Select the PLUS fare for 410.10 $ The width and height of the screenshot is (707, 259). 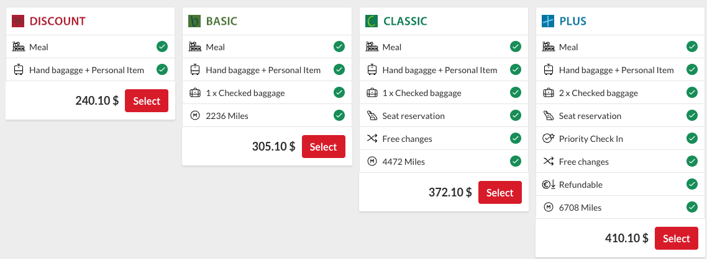click(677, 239)
